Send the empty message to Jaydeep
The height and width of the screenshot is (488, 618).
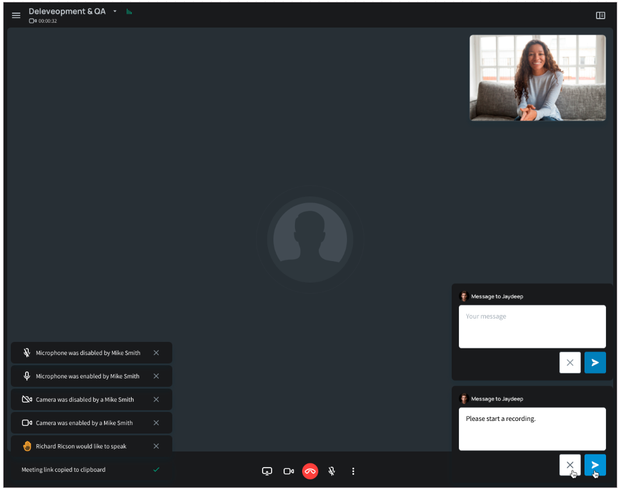pos(595,363)
